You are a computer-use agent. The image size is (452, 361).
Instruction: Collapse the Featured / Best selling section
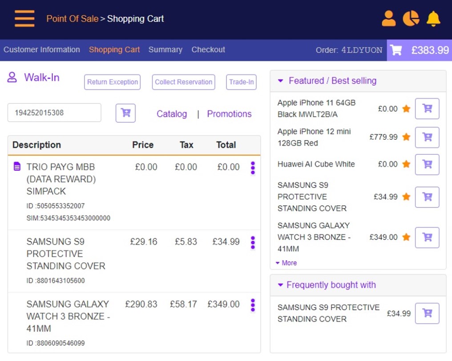pyautogui.click(x=280, y=81)
